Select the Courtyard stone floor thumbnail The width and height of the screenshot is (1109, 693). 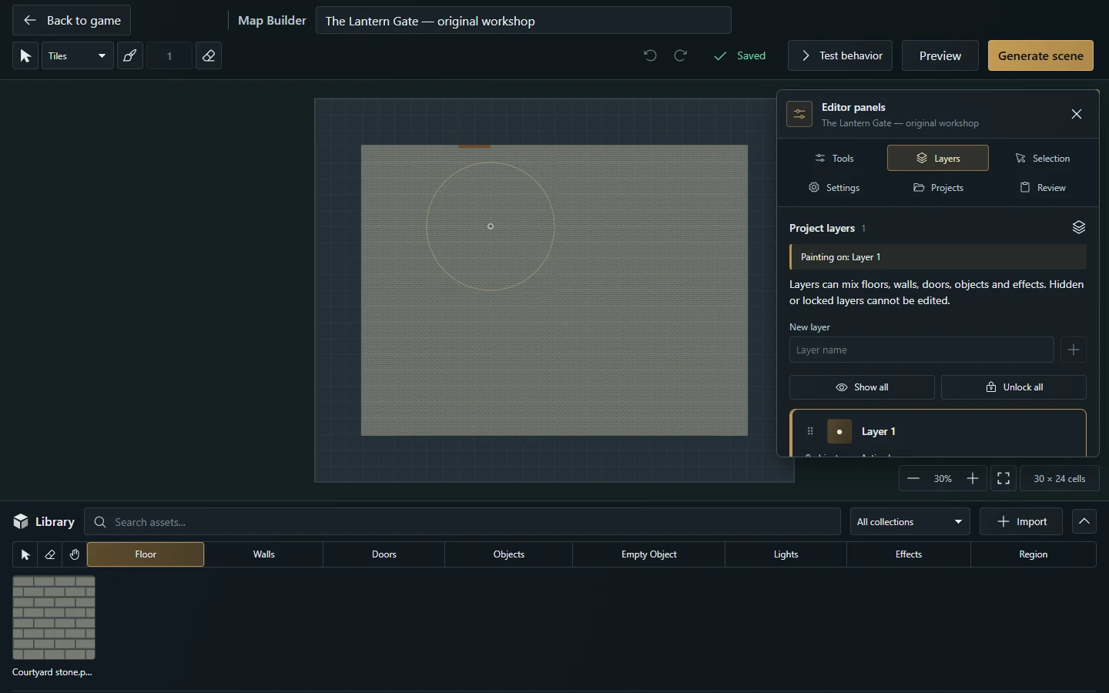54,618
